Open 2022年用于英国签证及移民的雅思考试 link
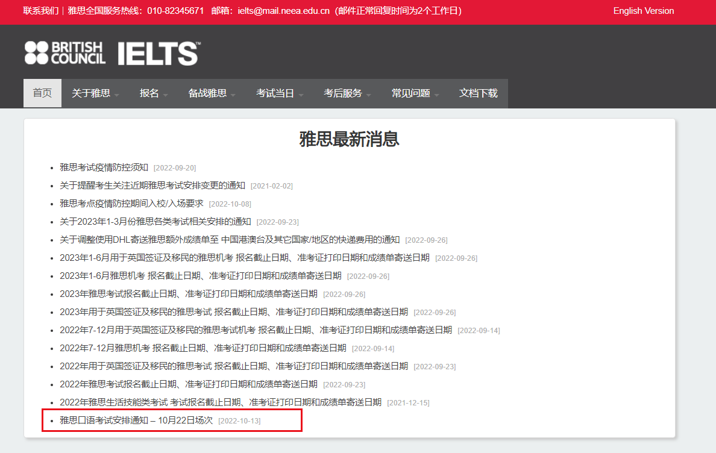The width and height of the screenshot is (716, 453). [x=234, y=366]
